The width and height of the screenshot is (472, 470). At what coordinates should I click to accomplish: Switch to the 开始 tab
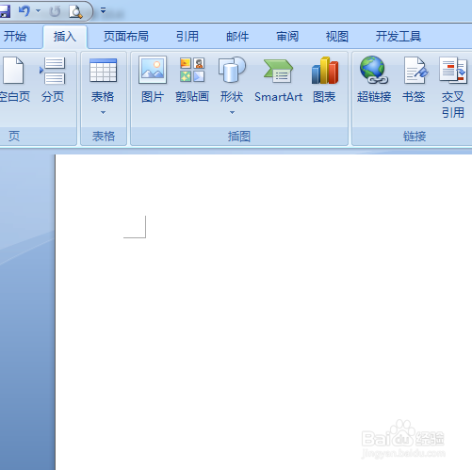point(15,37)
